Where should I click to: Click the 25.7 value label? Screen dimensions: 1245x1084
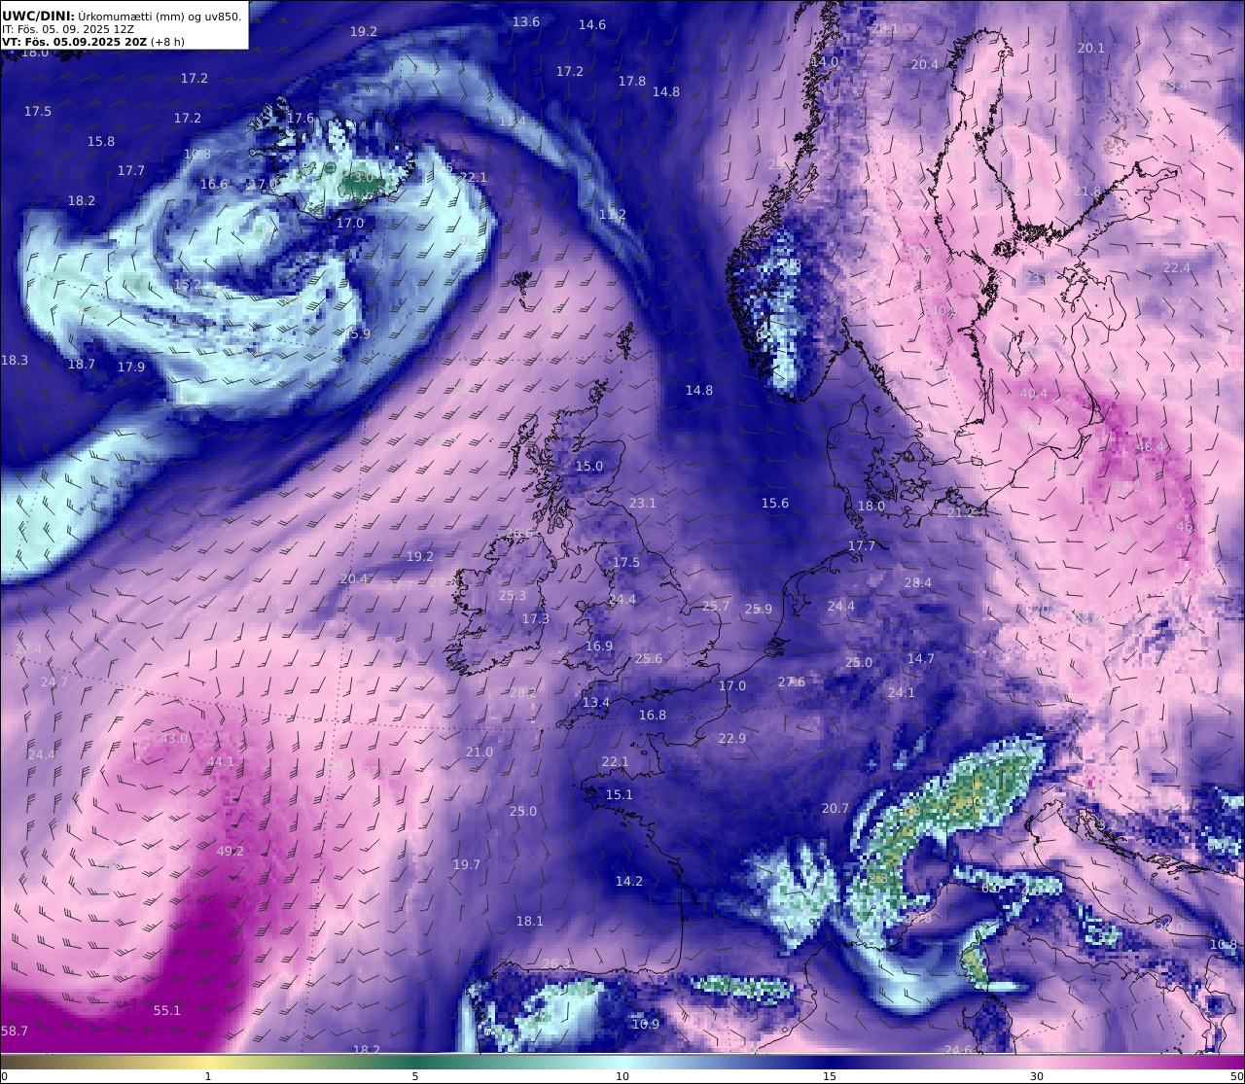[716, 606]
